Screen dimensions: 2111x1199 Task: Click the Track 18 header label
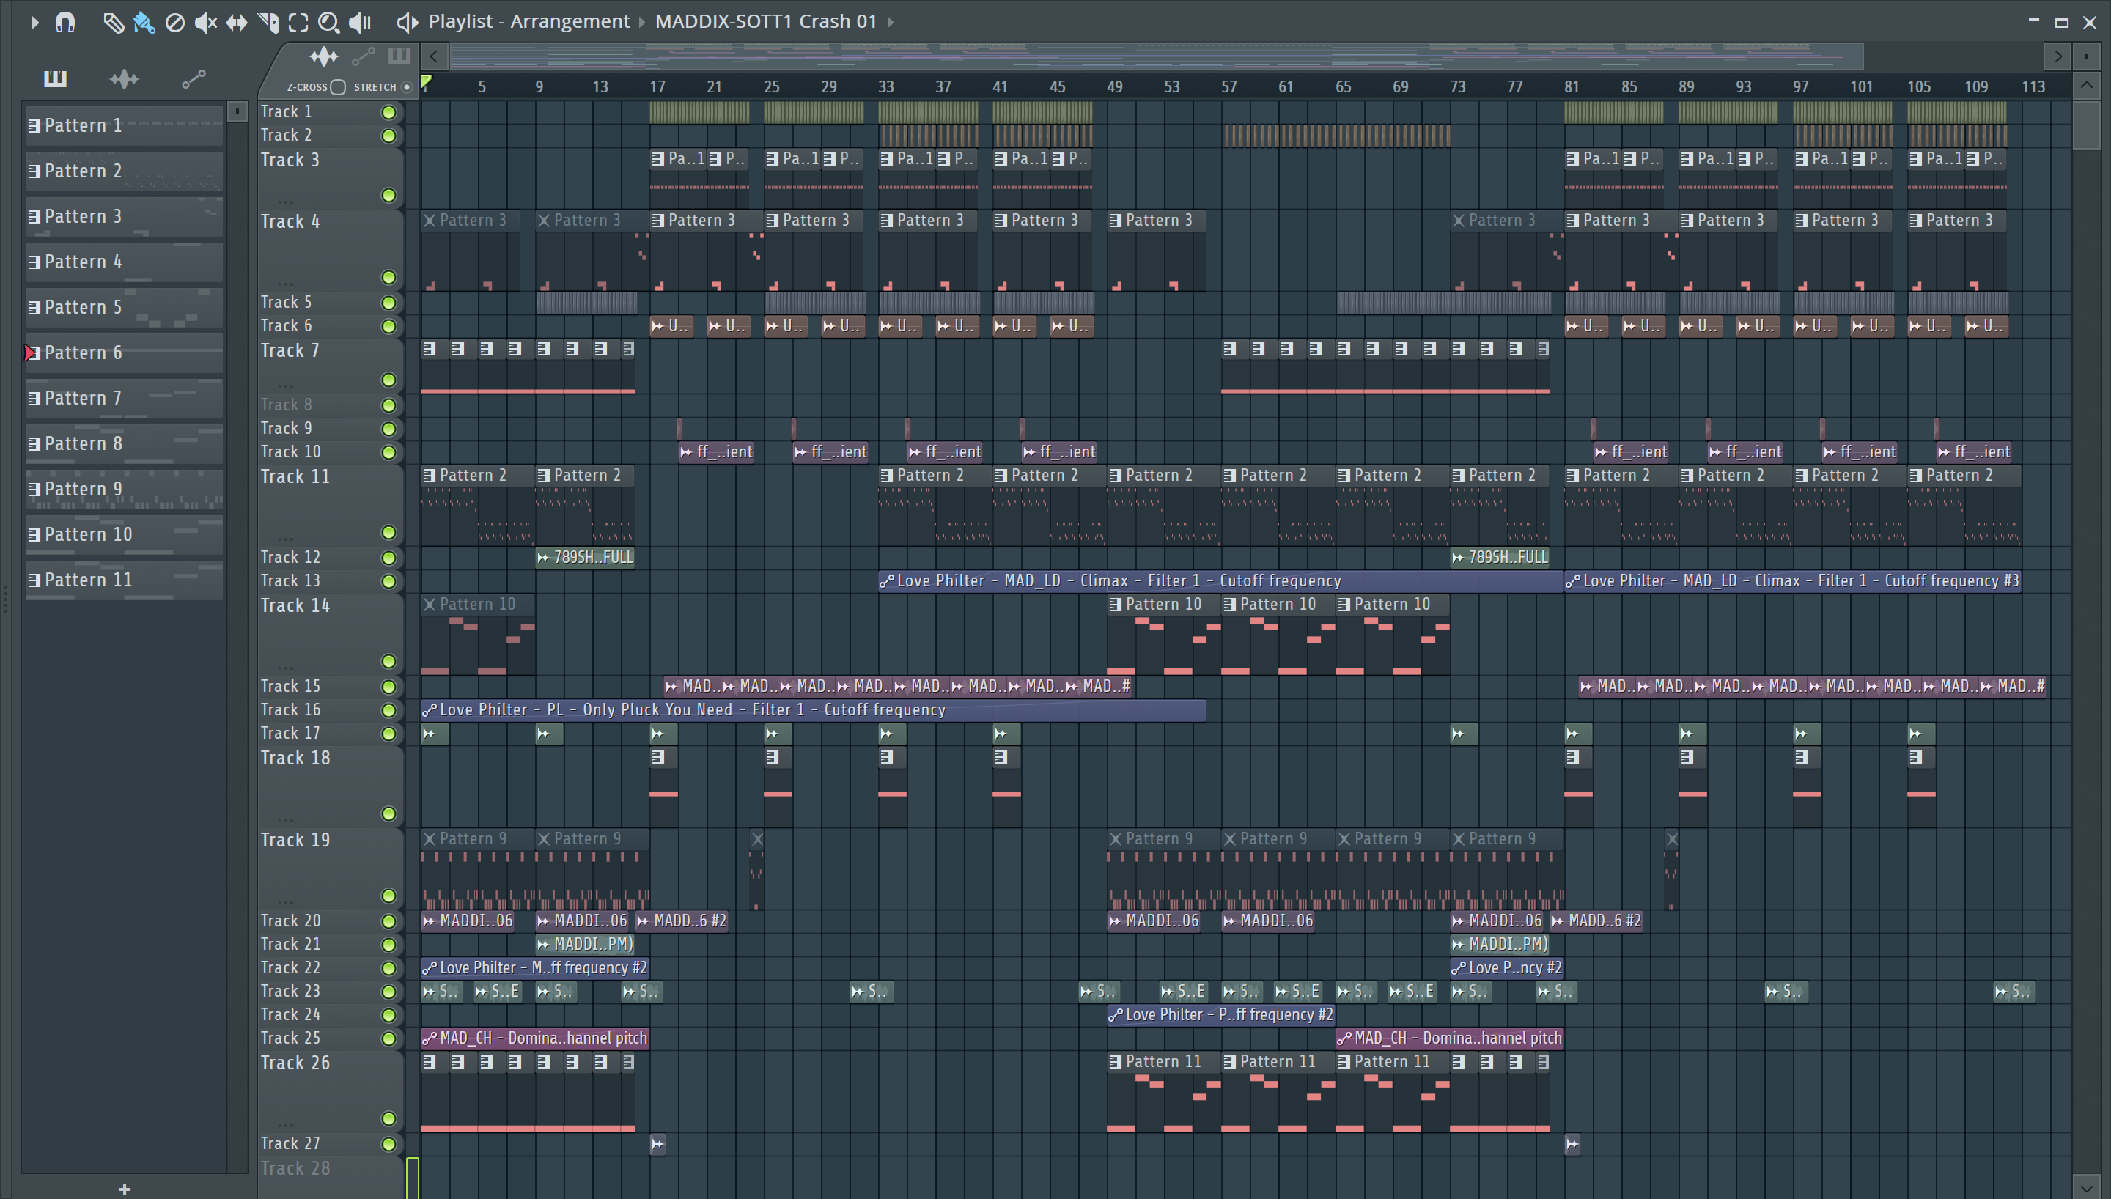[295, 758]
